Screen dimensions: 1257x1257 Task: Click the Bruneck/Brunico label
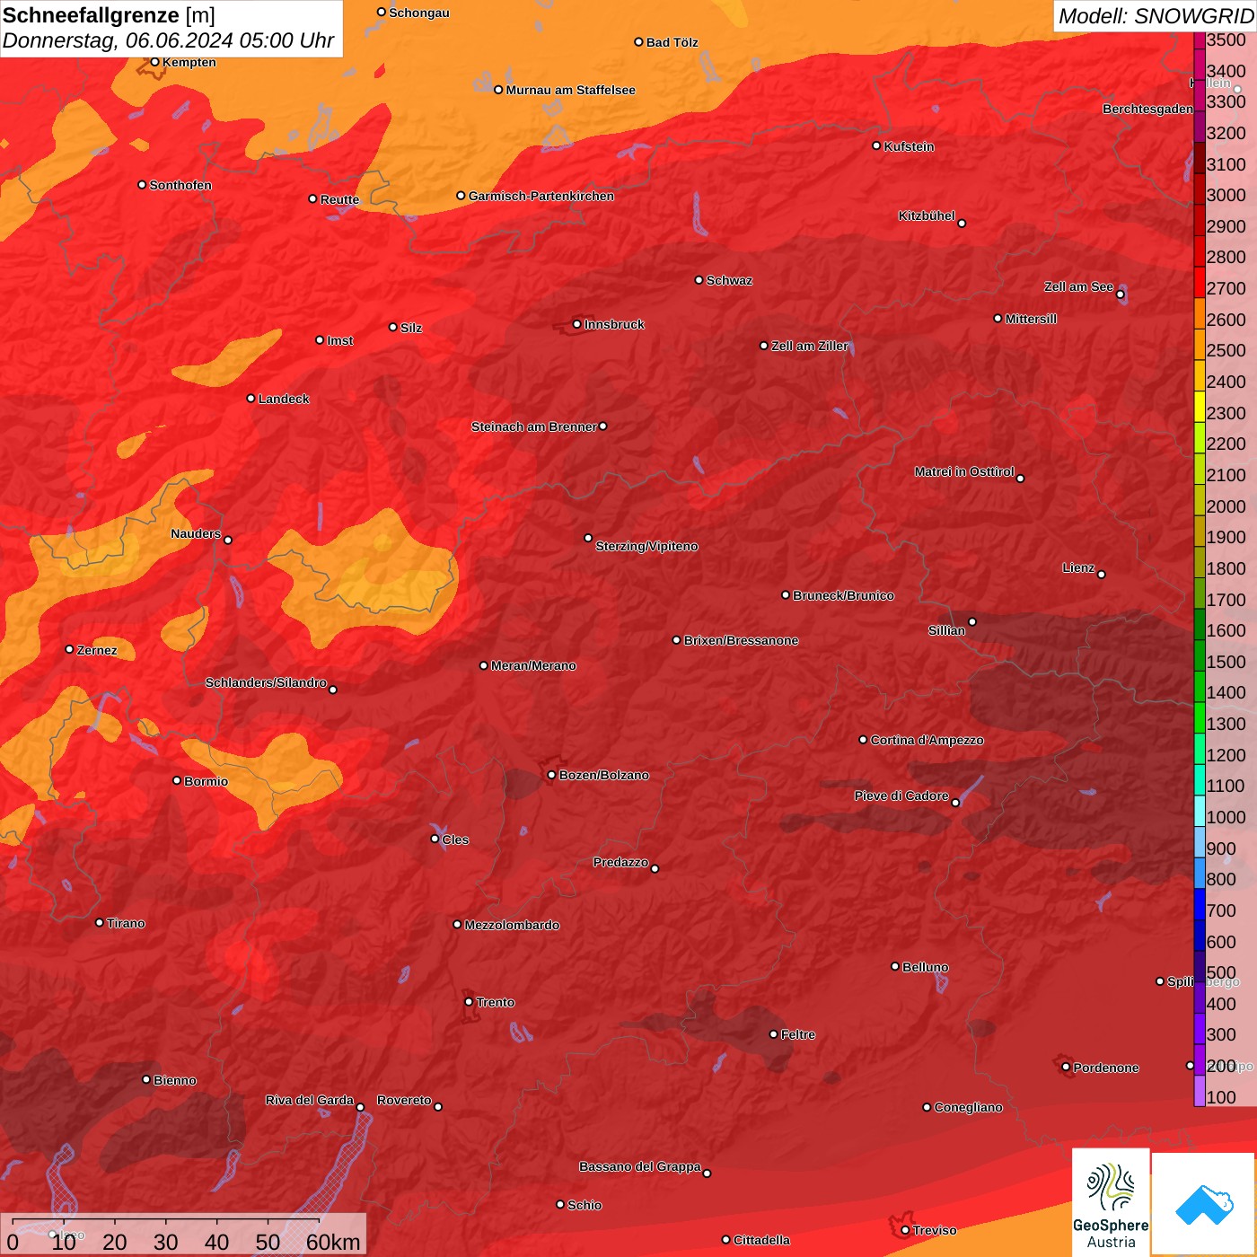(843, 595)
